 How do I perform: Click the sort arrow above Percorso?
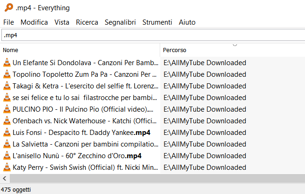pos(235,45)
